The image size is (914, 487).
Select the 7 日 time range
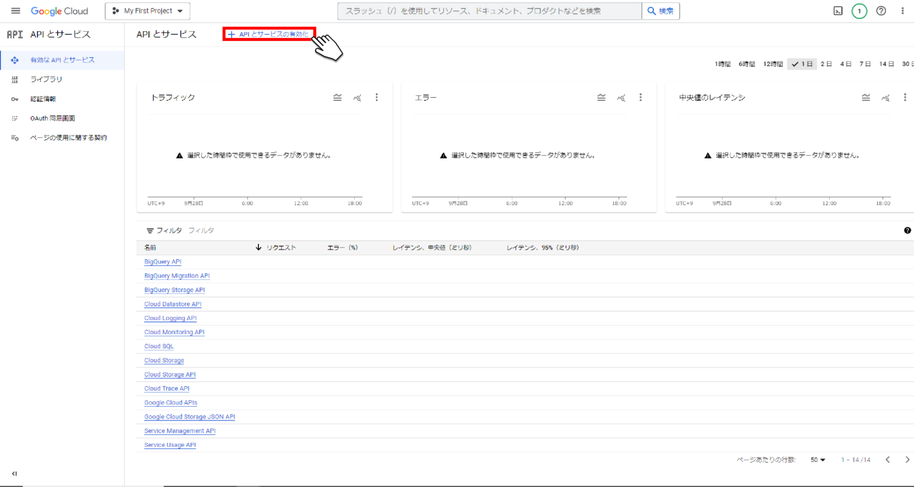(x=865, y=64)
